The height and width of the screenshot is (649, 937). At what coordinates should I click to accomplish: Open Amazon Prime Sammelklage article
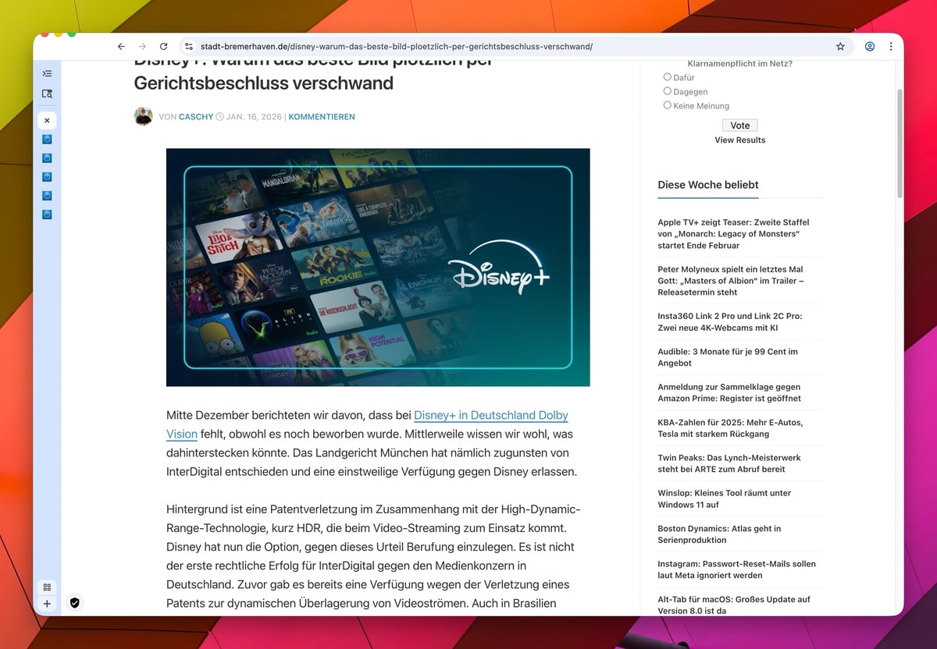tap(729, 392)
